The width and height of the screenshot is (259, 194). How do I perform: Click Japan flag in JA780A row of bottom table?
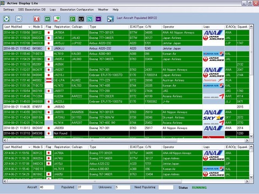point(49,153)
